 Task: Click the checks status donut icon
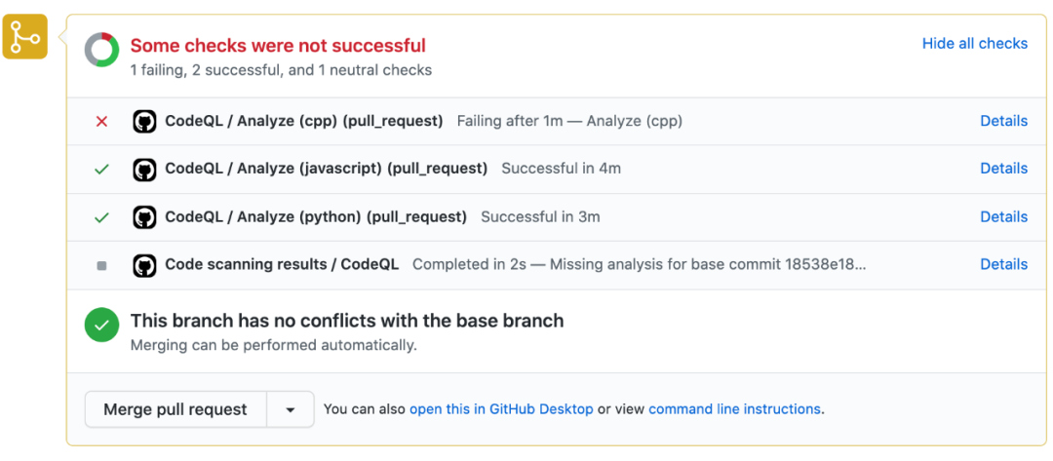coord(101,50)
